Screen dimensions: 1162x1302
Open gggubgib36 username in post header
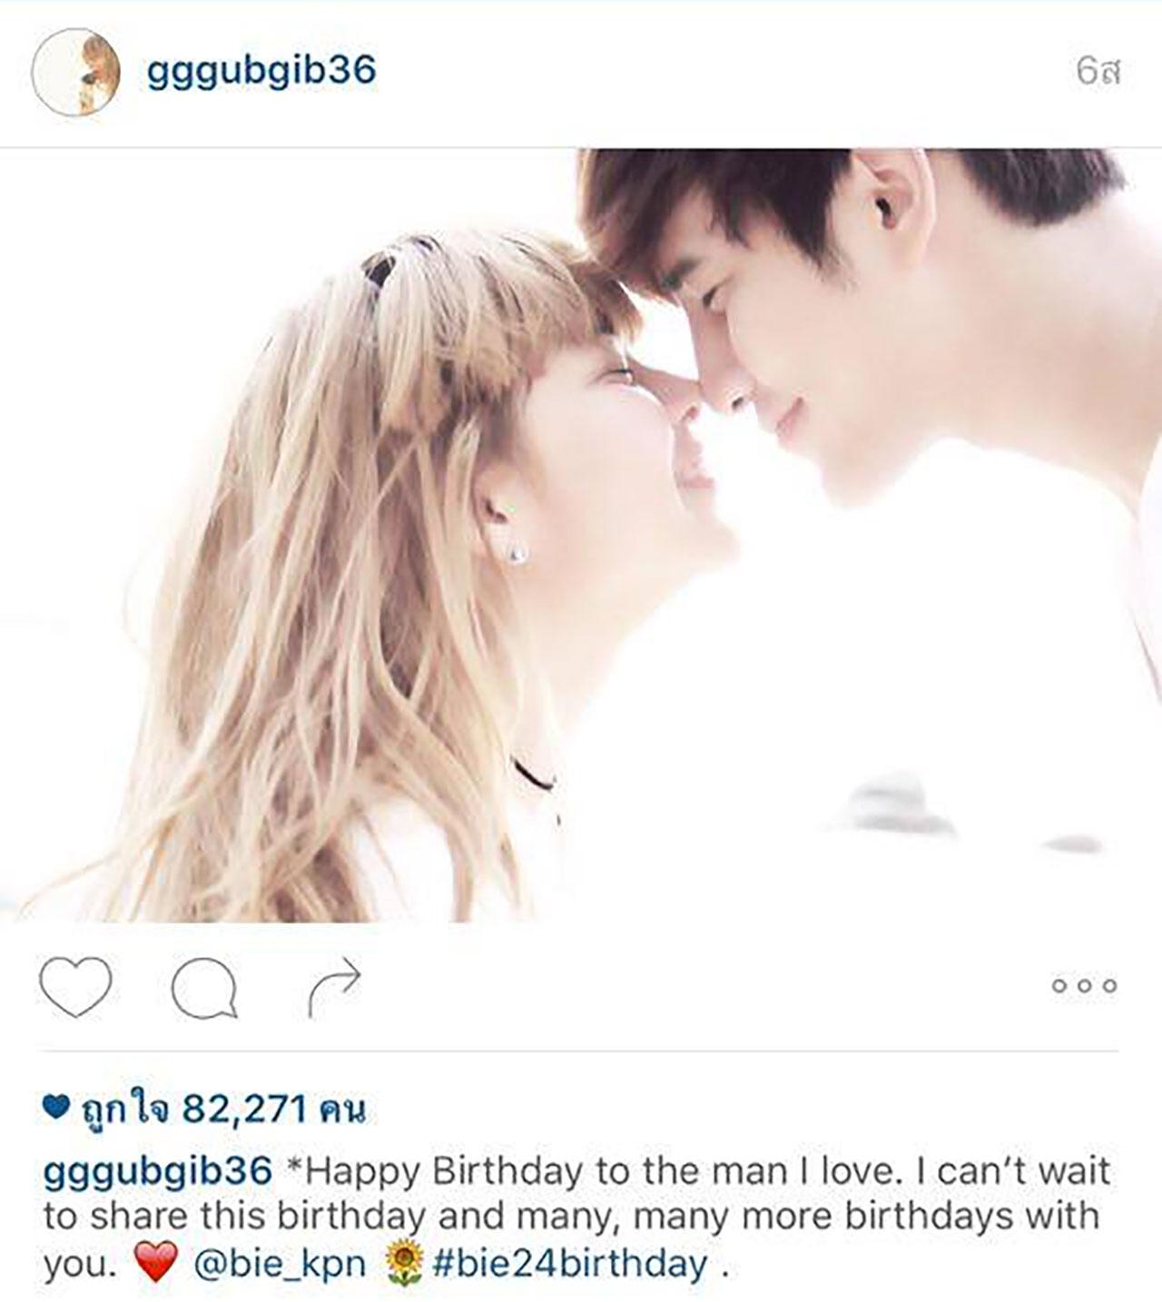tap(261, 71)
